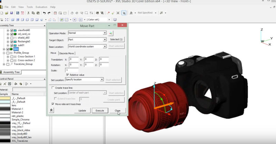Click the pick icon beside Operation Mode
Image resolution: width=276 pixels, height=144 pixels.
pyautogui.click(x=111, y=33)
